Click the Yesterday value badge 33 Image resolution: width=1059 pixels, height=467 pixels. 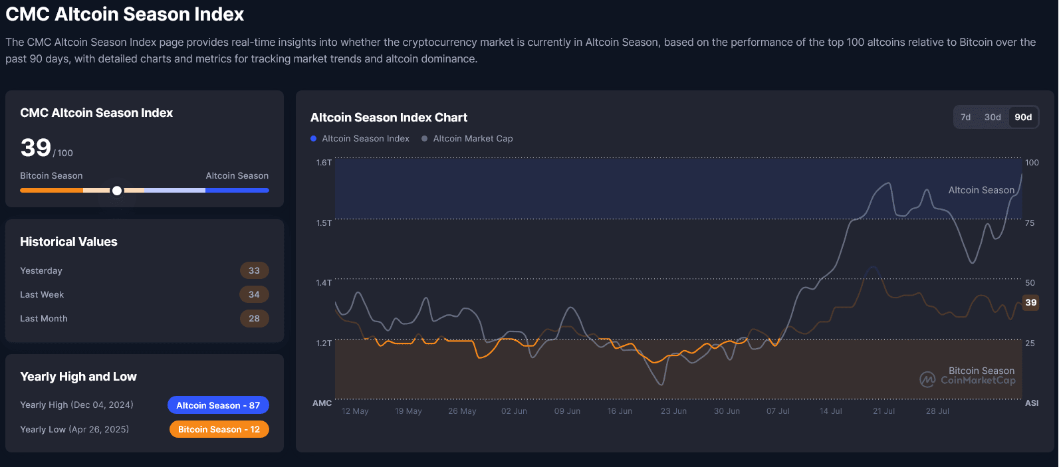(254, 270)
